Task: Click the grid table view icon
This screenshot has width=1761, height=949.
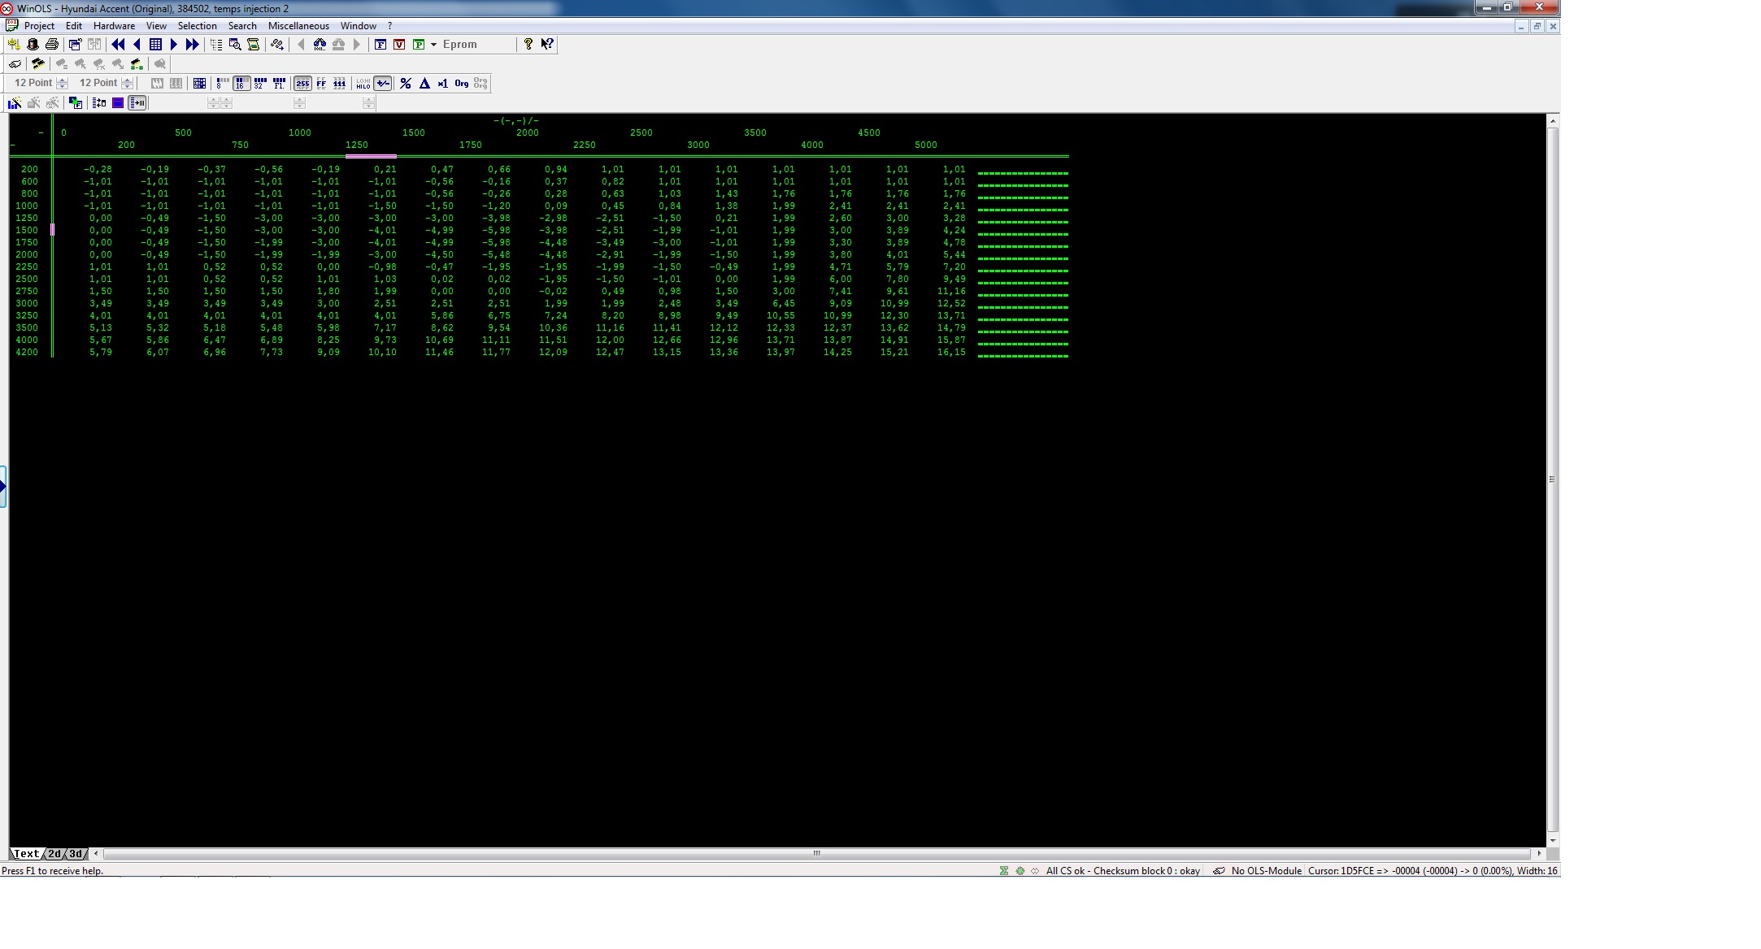Action: (x=155, y=45)
